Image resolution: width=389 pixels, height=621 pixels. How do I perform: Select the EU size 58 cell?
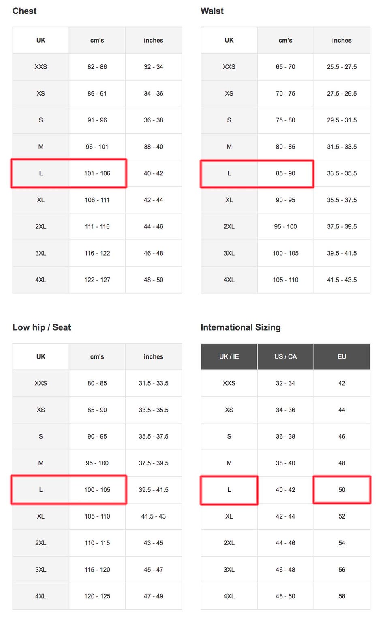point(342,596)
